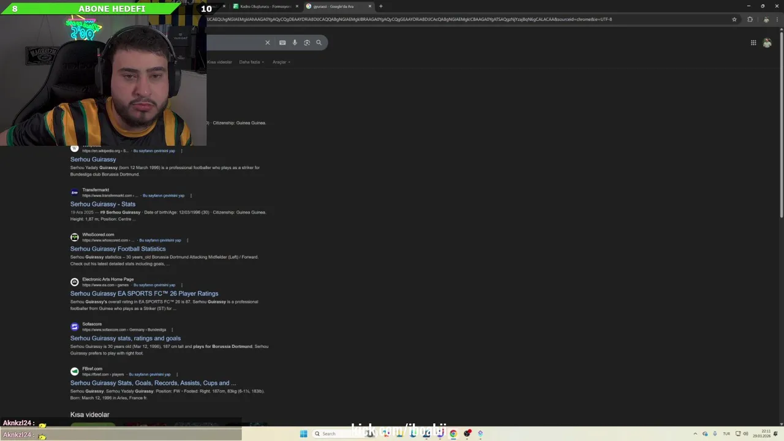Open Google Lens image search
Image resolution: width=784 pixels, height=441 pixels.
[x=307, y=42]
